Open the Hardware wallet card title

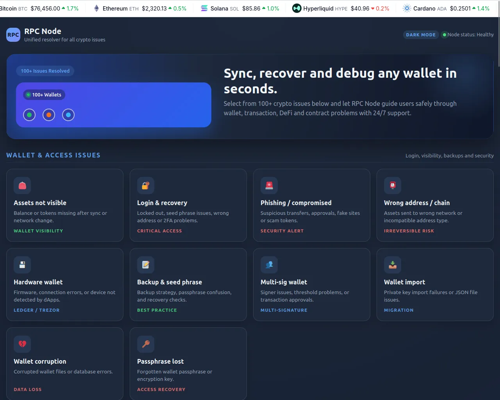click(x=38, y=282)
